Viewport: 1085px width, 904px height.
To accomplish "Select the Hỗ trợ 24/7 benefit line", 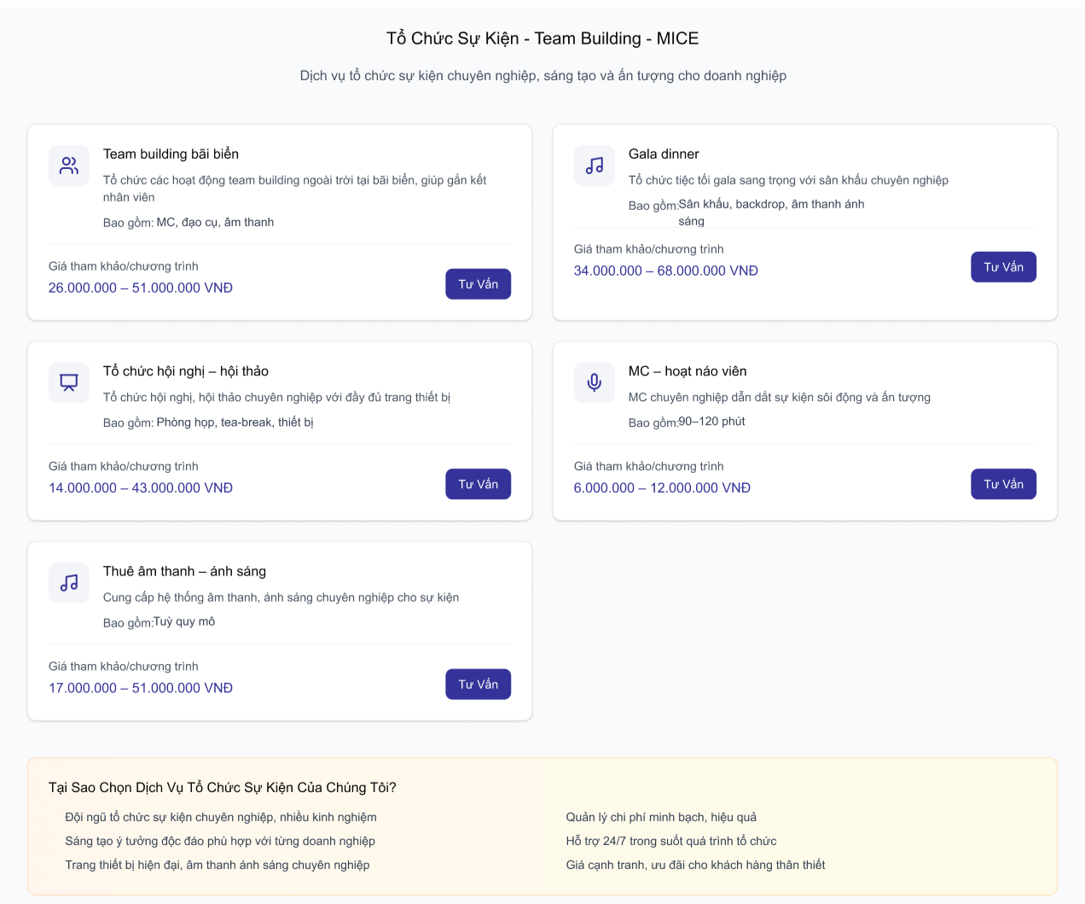I will [670, 841].
